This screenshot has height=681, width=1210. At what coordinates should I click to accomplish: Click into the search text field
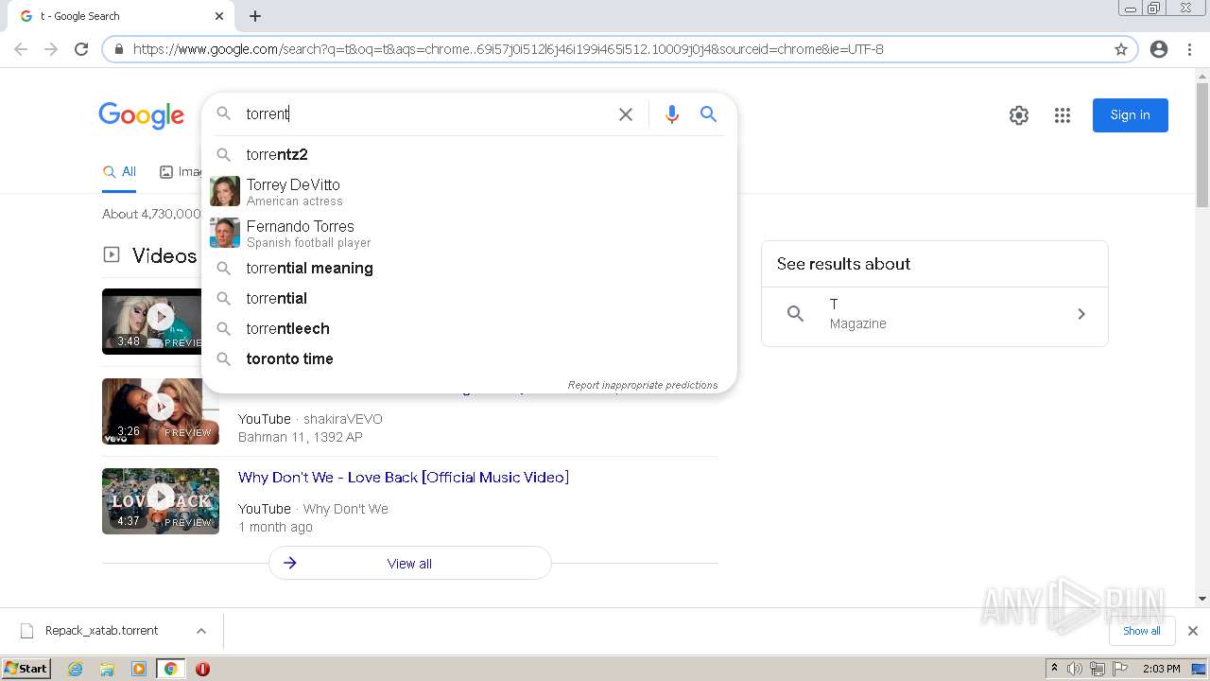[x=425, y=114]
